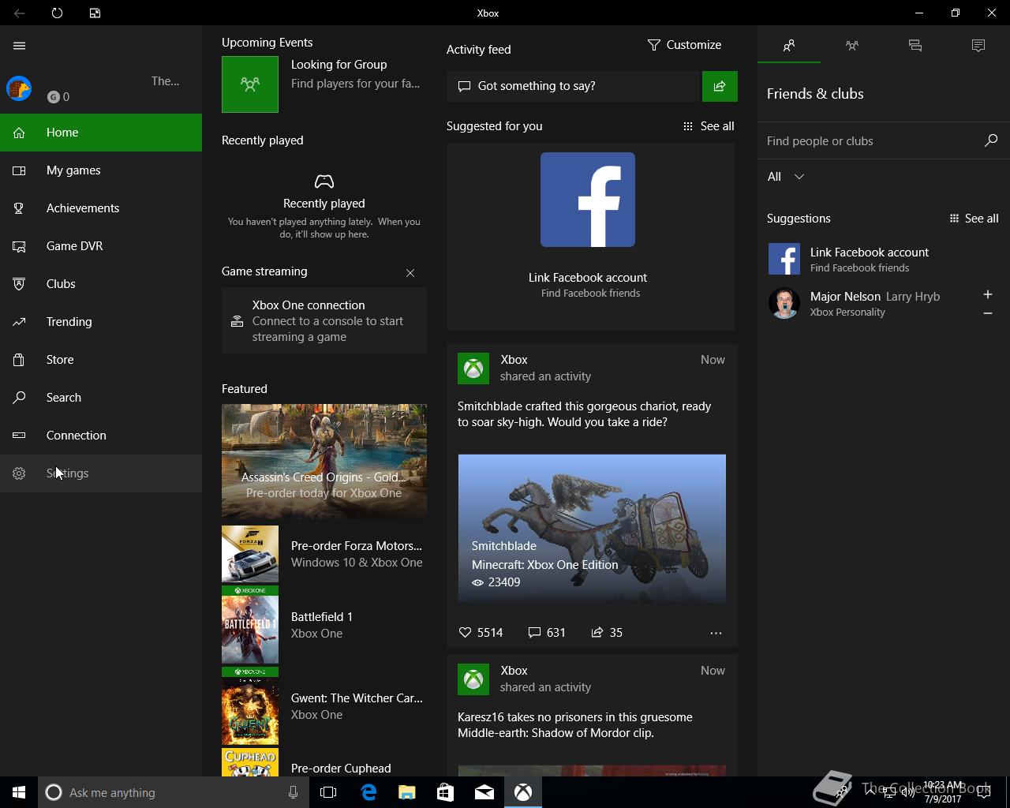This screenshot has width=1010, height=808.
Task: Click See all in Suggested for you
Action: (709, 126)
